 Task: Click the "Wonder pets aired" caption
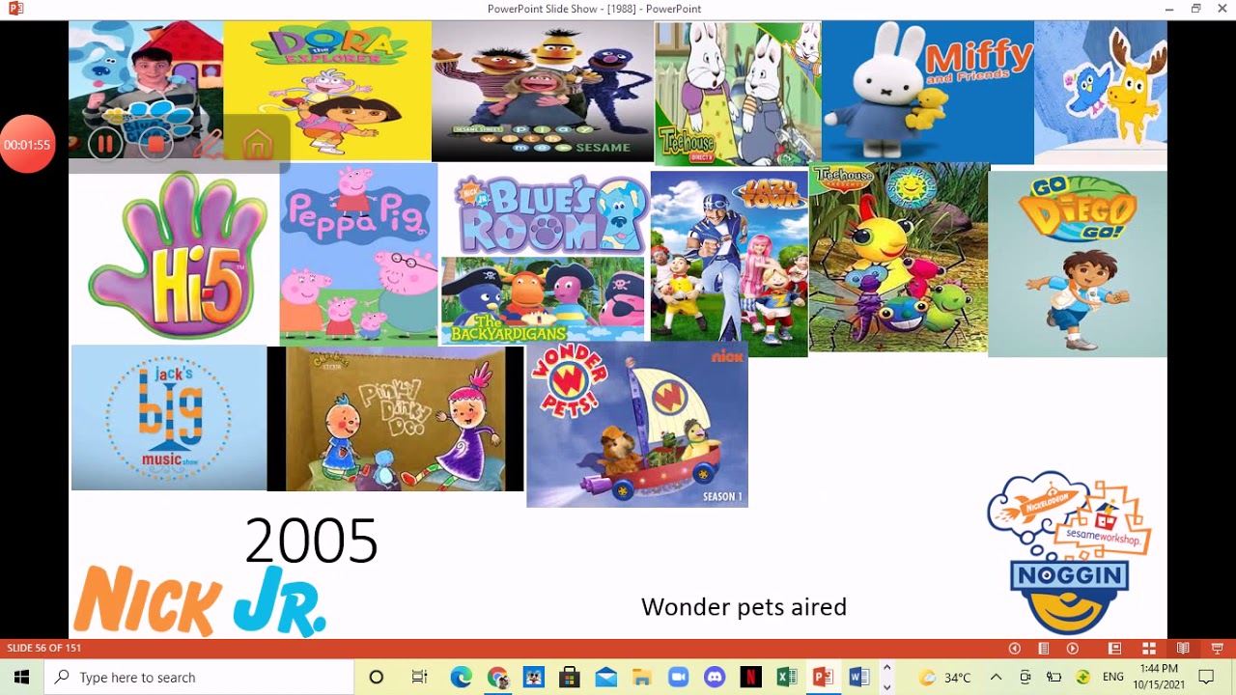pyautogui.click(x=744, y=607)
